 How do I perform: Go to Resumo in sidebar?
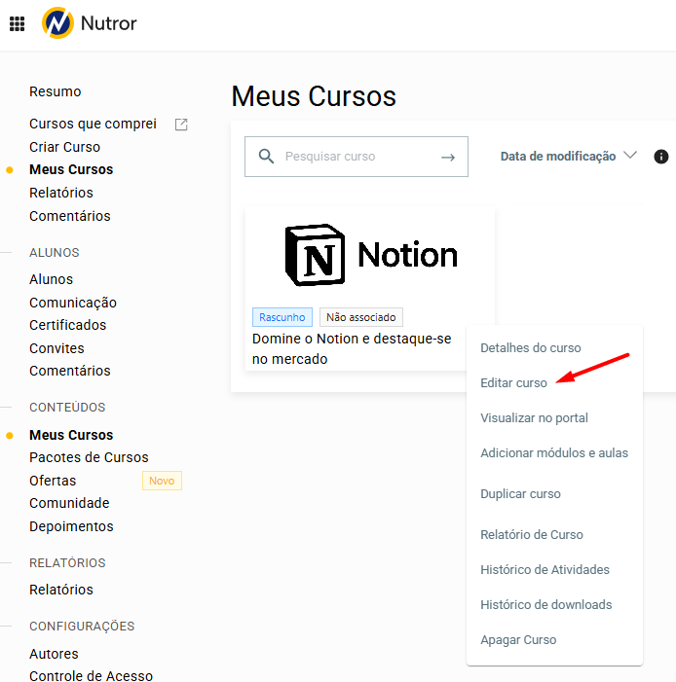click(55, 91)
